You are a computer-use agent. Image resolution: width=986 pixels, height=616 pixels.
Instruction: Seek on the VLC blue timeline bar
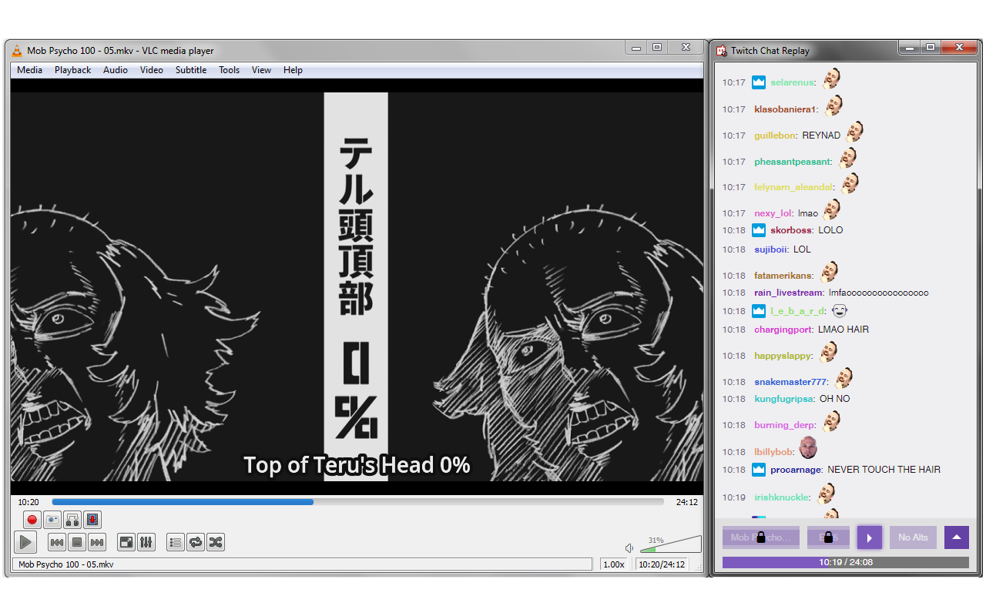[x=357, y=502]
